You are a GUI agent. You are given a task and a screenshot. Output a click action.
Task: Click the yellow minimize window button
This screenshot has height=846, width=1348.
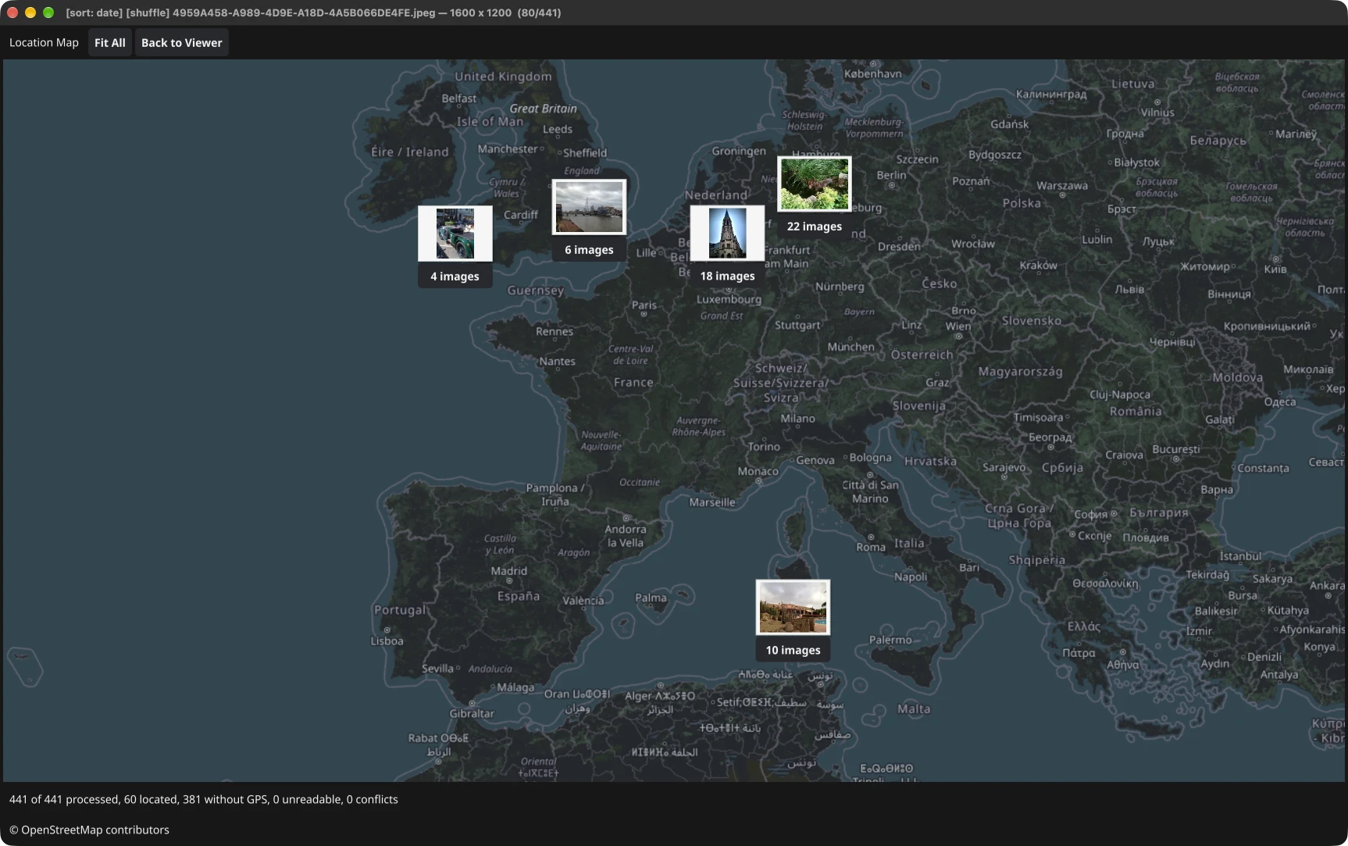(30, 12)
